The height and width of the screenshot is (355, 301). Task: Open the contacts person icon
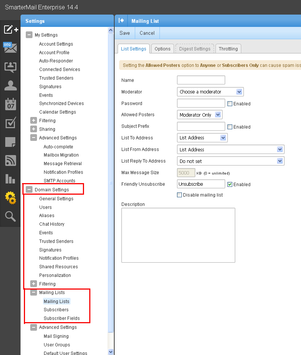coord(10,86)
